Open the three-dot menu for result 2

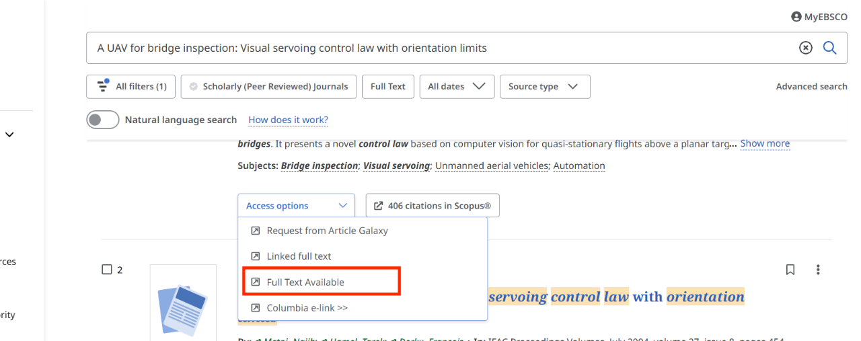[x=818, y=270]
